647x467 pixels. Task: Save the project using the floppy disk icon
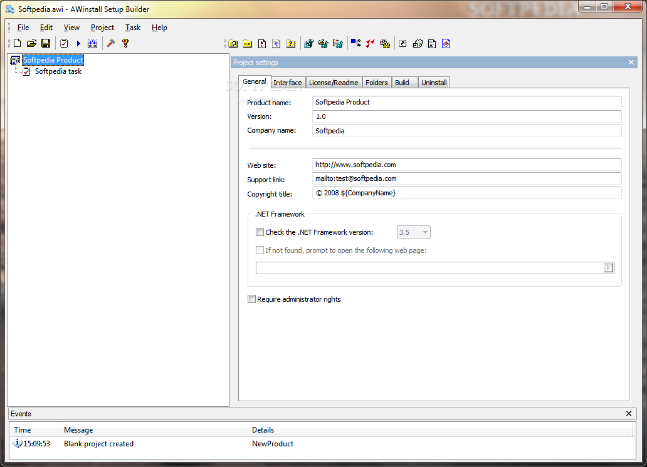click(46, 43)
